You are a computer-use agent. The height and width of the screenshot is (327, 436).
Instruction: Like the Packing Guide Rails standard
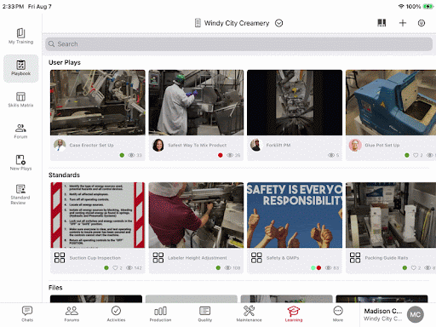click(x=414, y=268)
